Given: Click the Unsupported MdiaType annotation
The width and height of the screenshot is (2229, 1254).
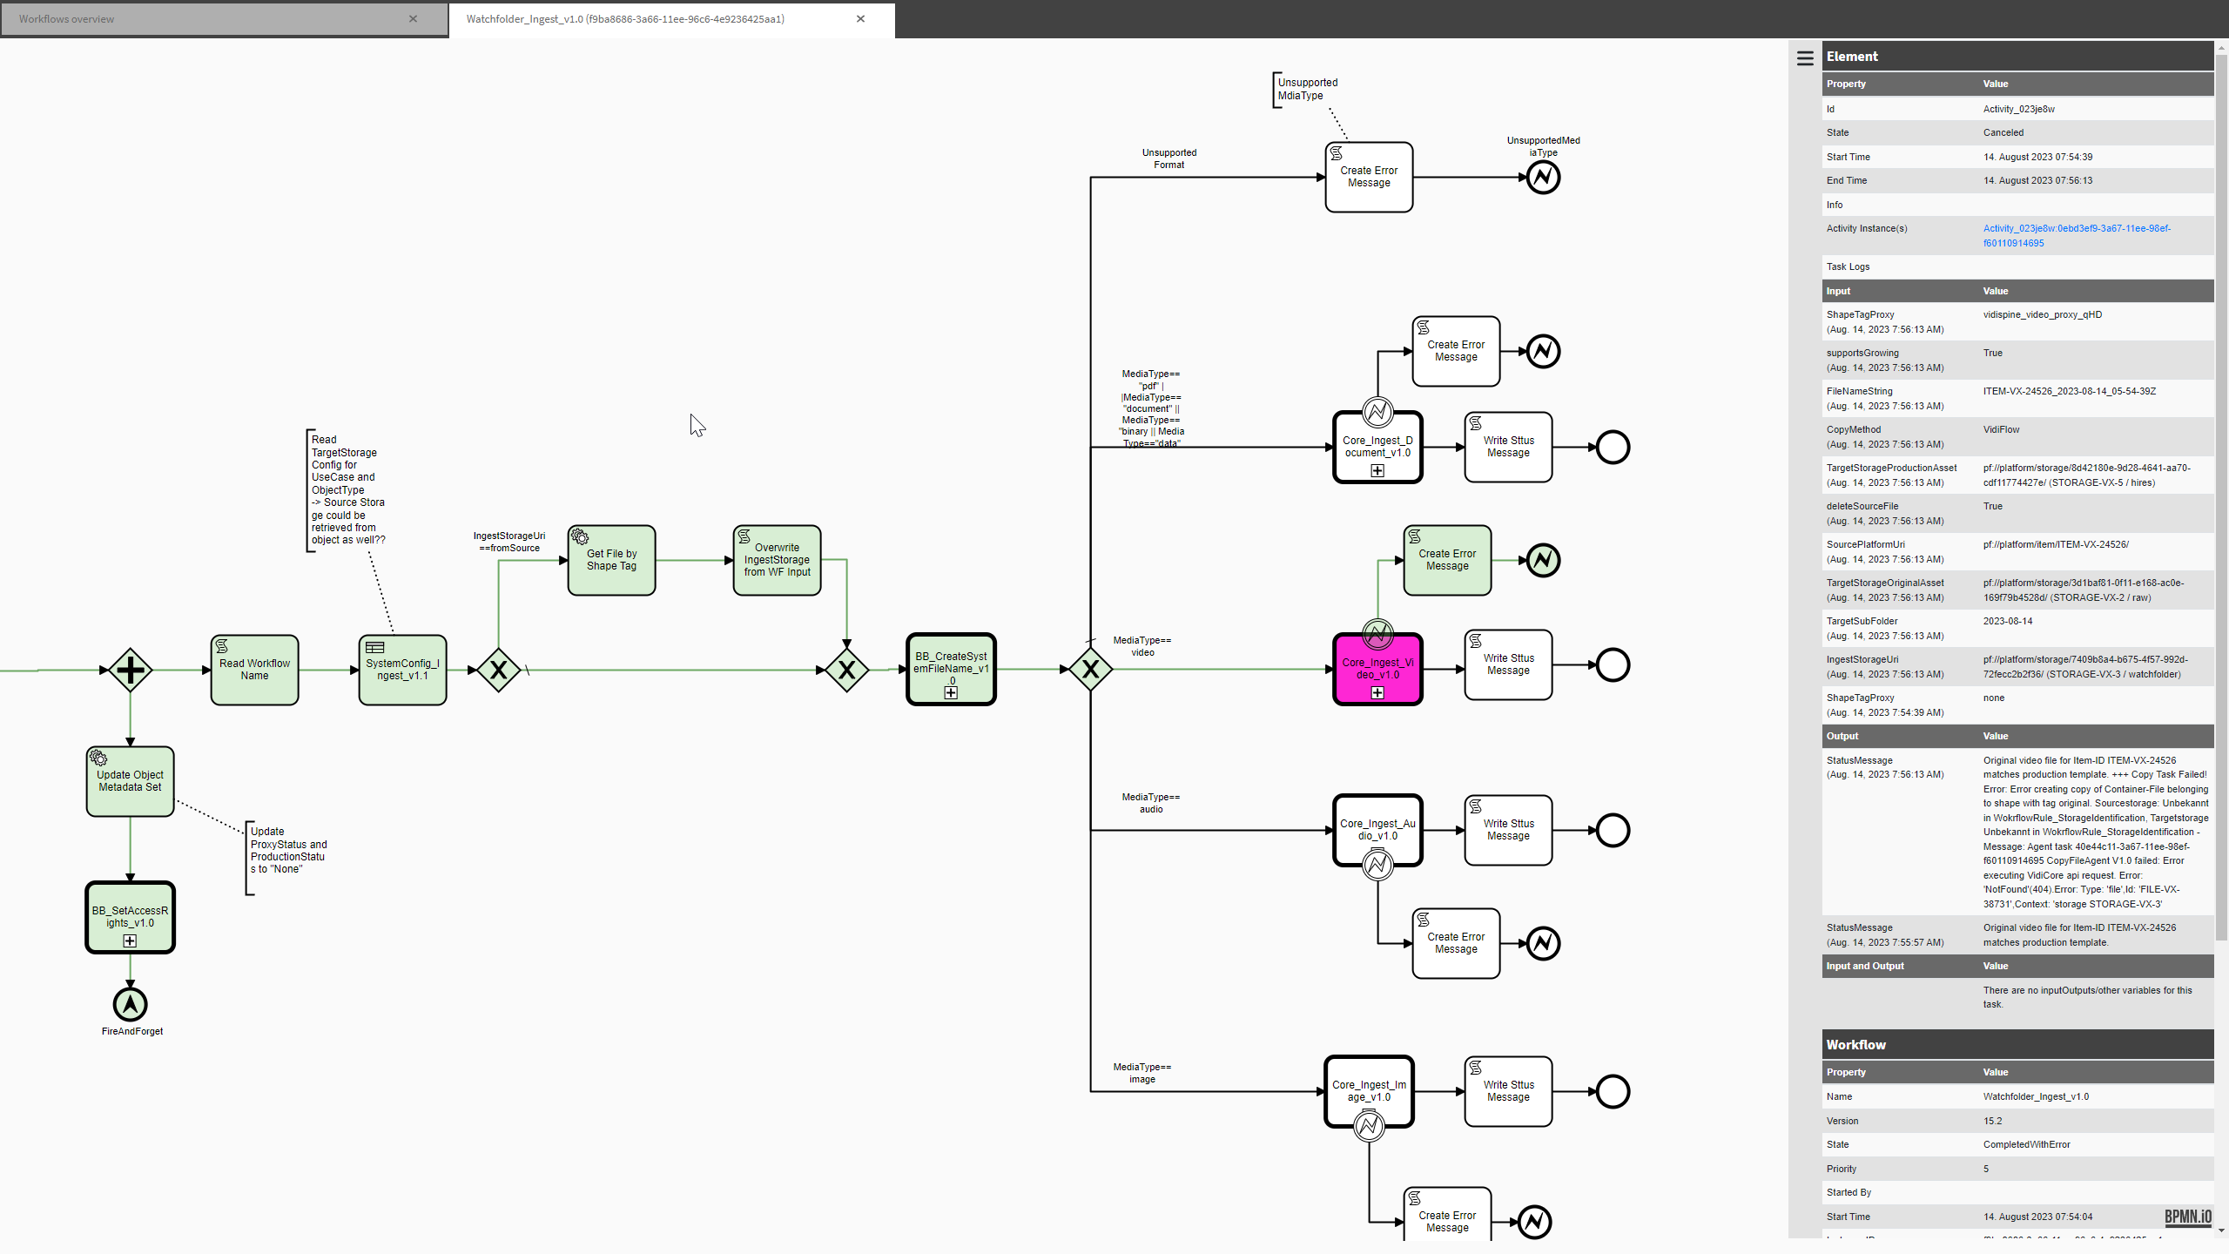Looking at the screenshot, I should click(x=1307, y=89).
